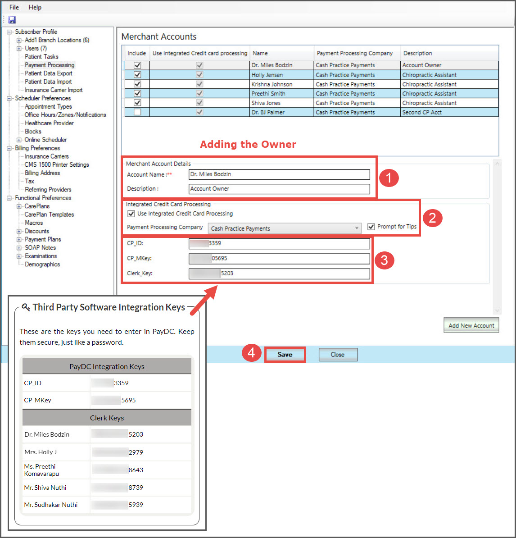Uncheck Include for Krishna Johnson
The height and width of the screenshot is (538, 516).
click(137, 84)
